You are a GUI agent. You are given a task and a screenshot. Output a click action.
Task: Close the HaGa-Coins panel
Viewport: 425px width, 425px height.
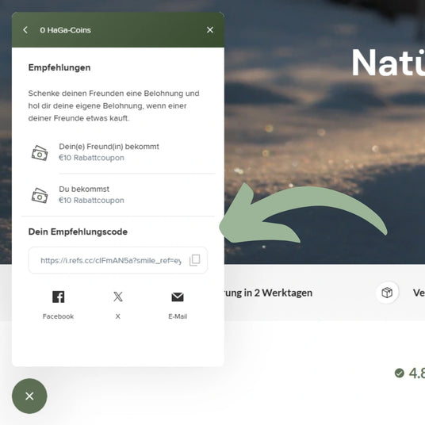210,30
